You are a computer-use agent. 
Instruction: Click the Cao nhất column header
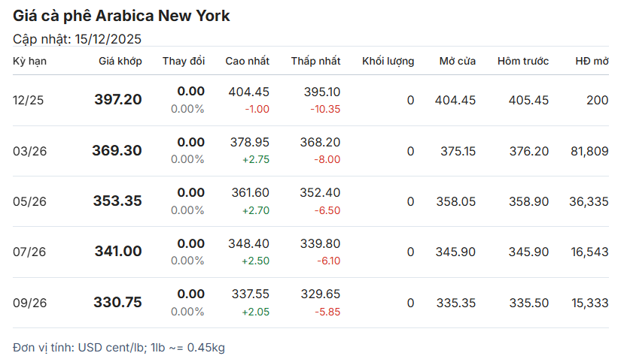click(x=247, y=61)
